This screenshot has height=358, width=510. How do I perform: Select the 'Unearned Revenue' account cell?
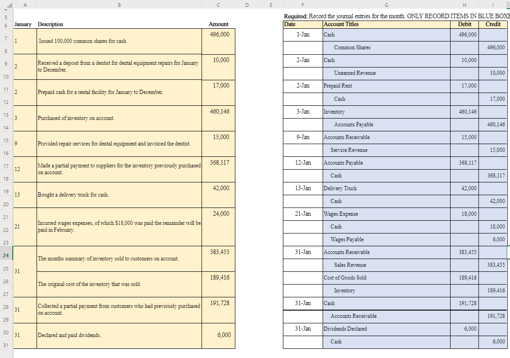tap(387, 73)
